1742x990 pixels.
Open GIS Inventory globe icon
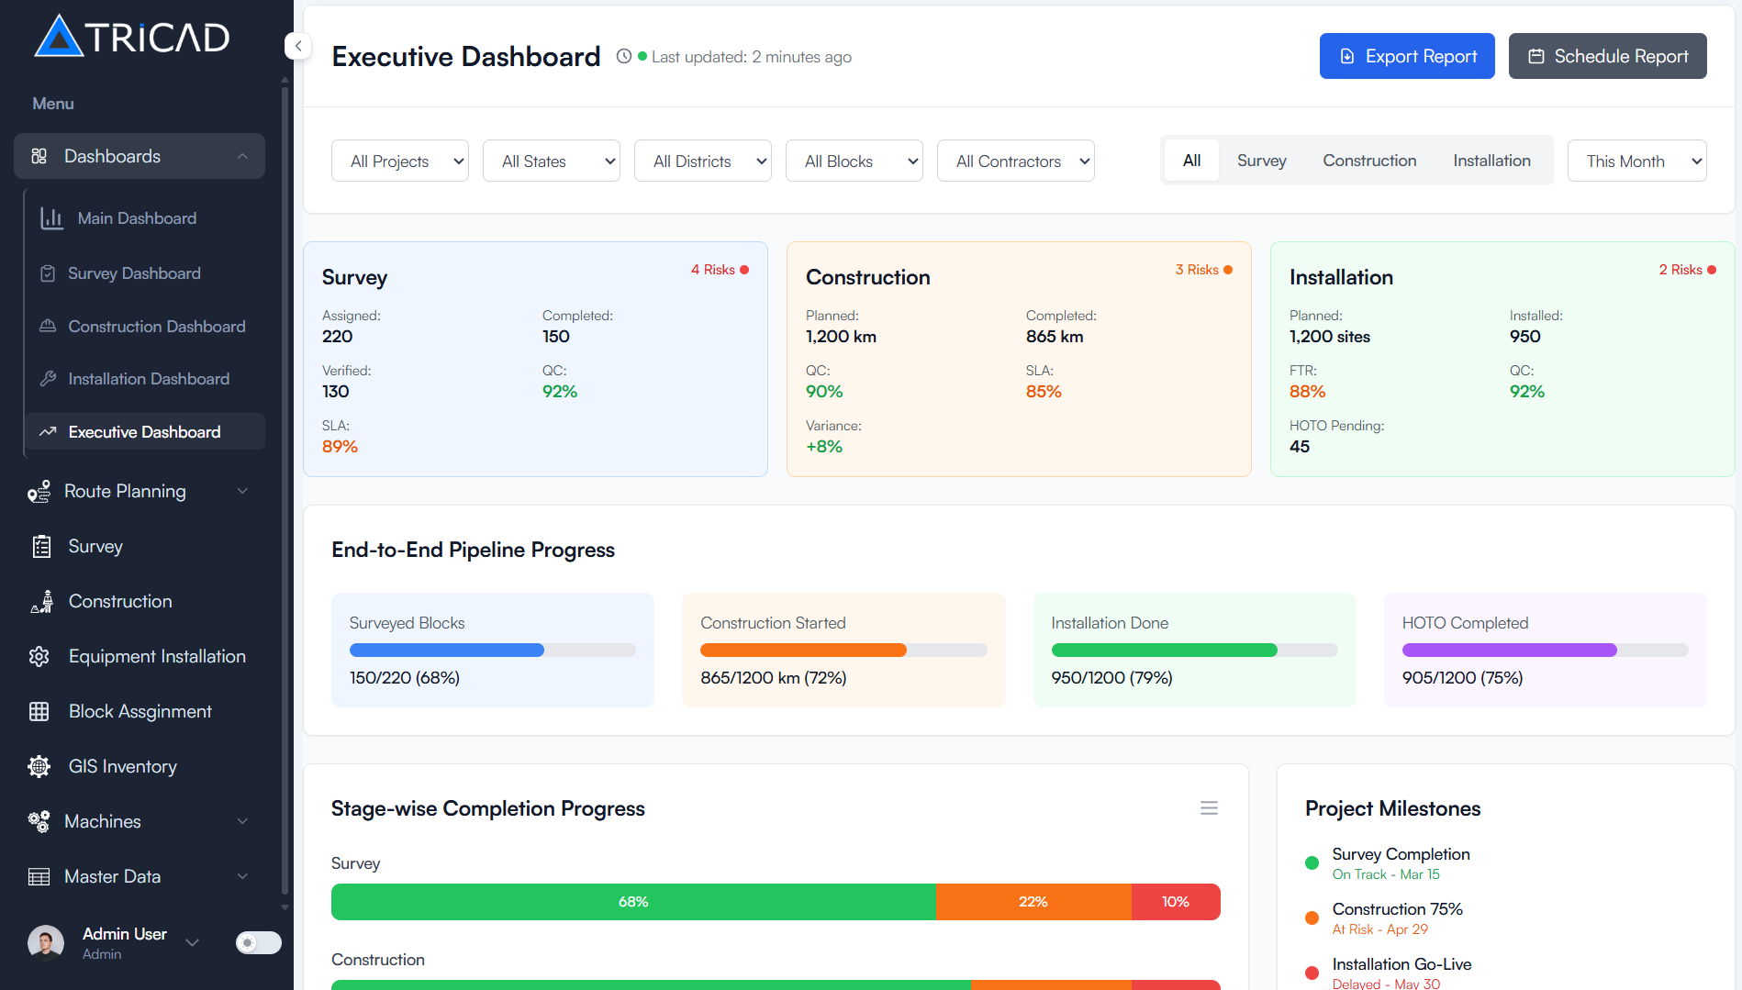(x=39, y=766)
